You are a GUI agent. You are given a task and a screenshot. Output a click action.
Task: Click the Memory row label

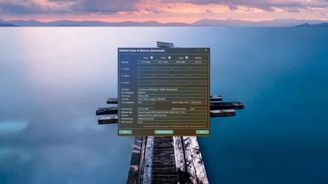pos(125,62)
